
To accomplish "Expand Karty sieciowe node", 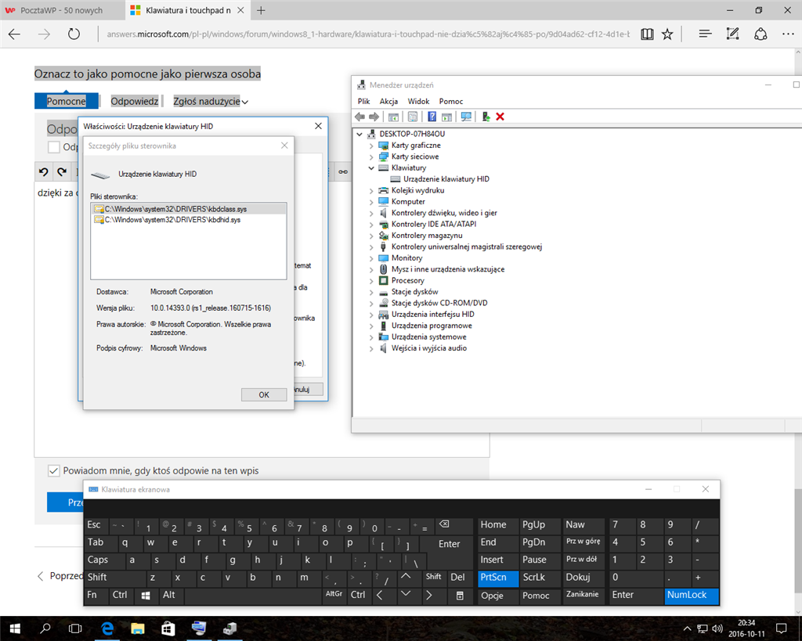I will 371,157.
